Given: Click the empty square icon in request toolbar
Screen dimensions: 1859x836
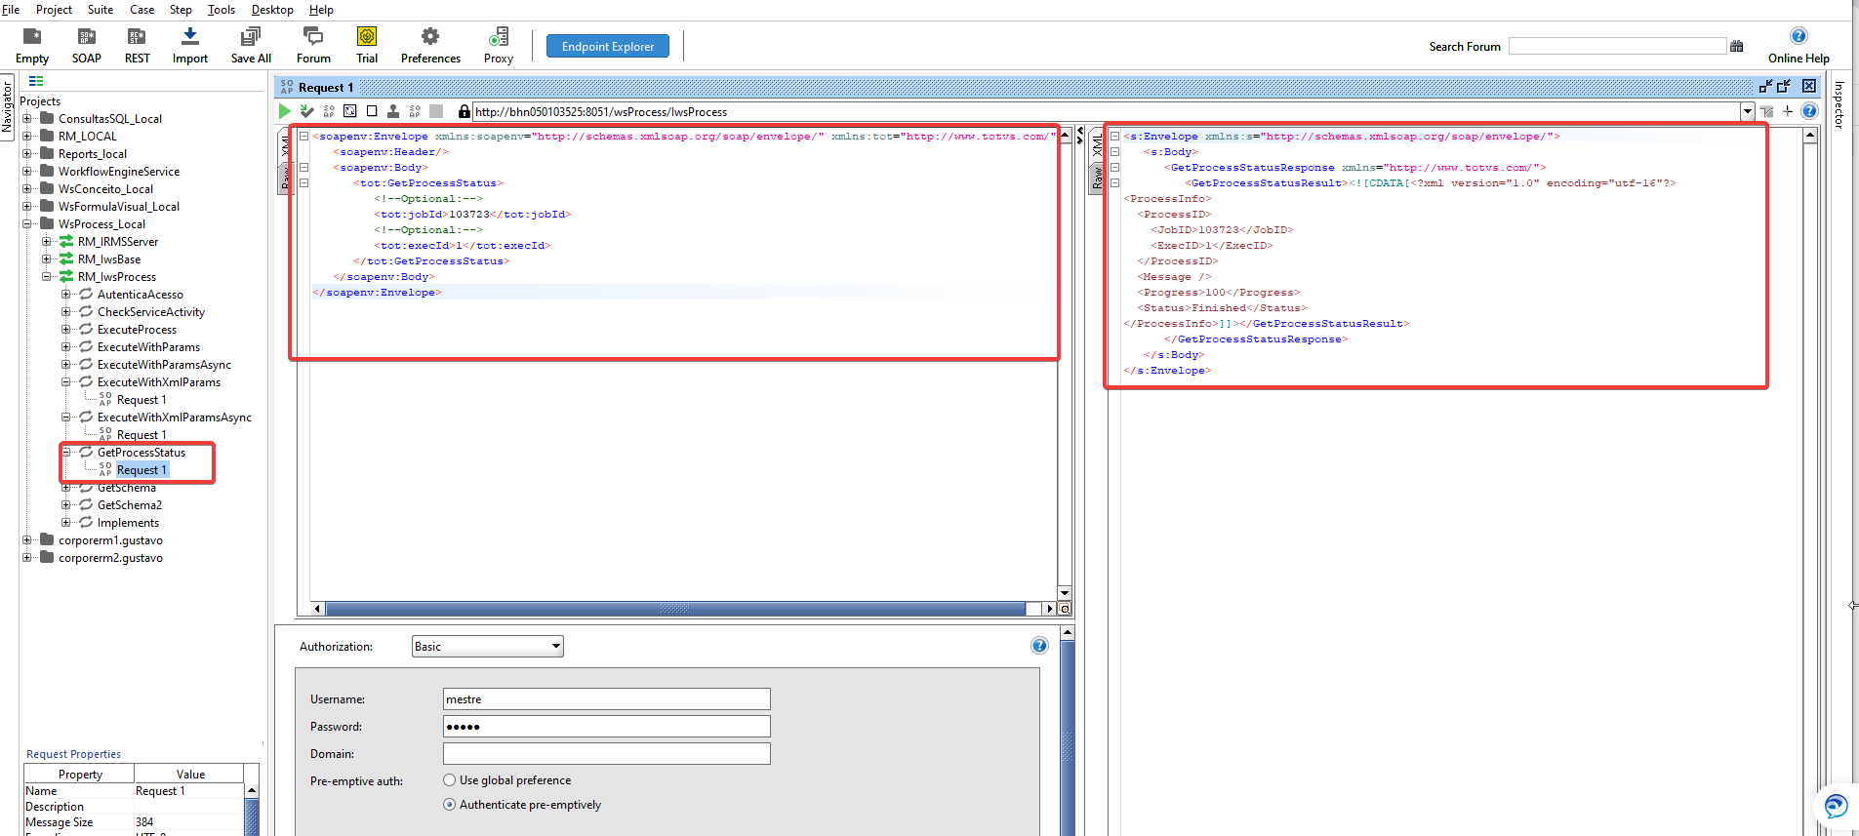Looking at the screenshot, I should [x=372, y=111].
